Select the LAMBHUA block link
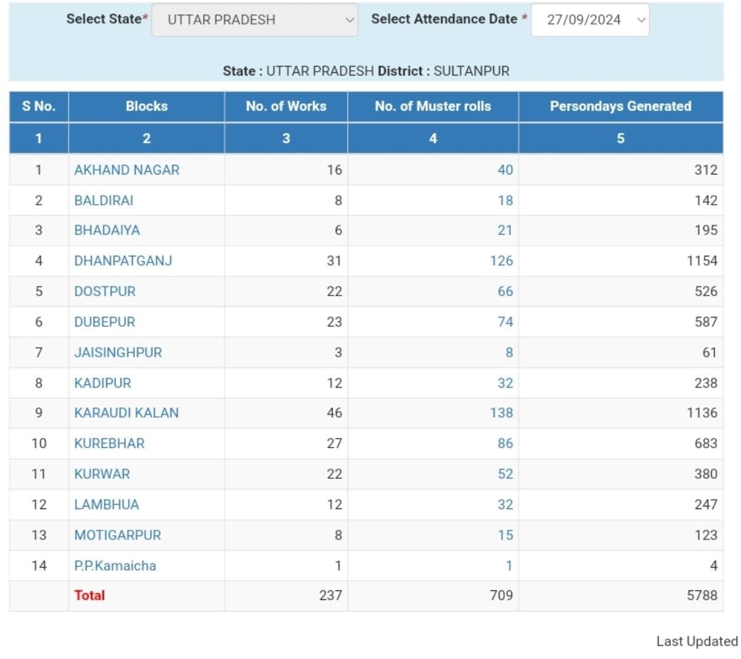The width and height of the screenshot is (741, 659). coord(107,504)
